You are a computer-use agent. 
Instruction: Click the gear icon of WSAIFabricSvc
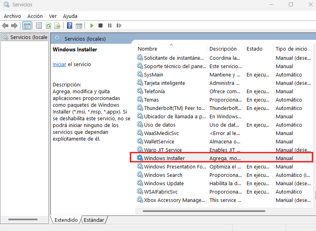140,191
